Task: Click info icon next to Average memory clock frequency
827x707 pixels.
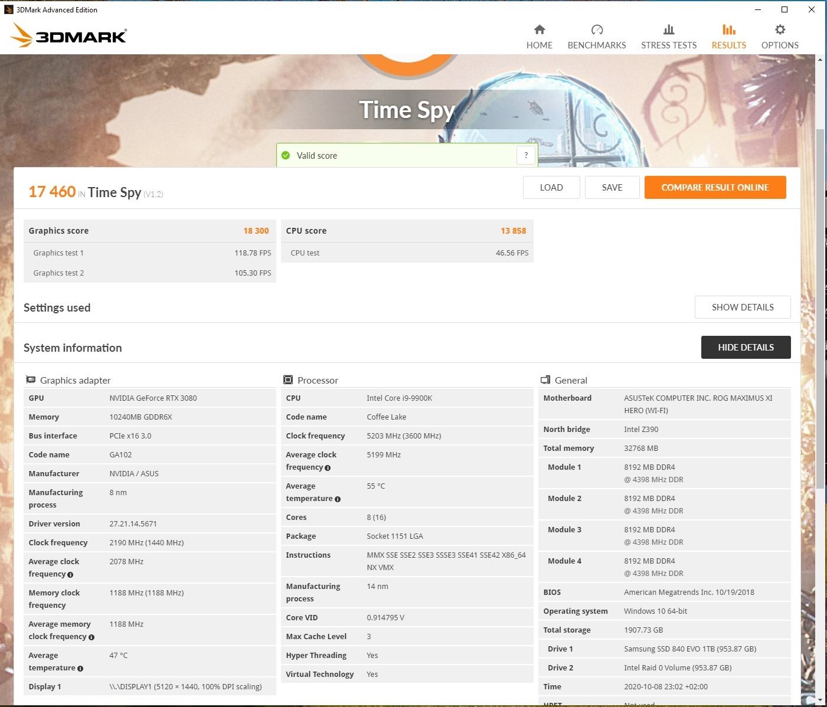Action: click(91, 637)
